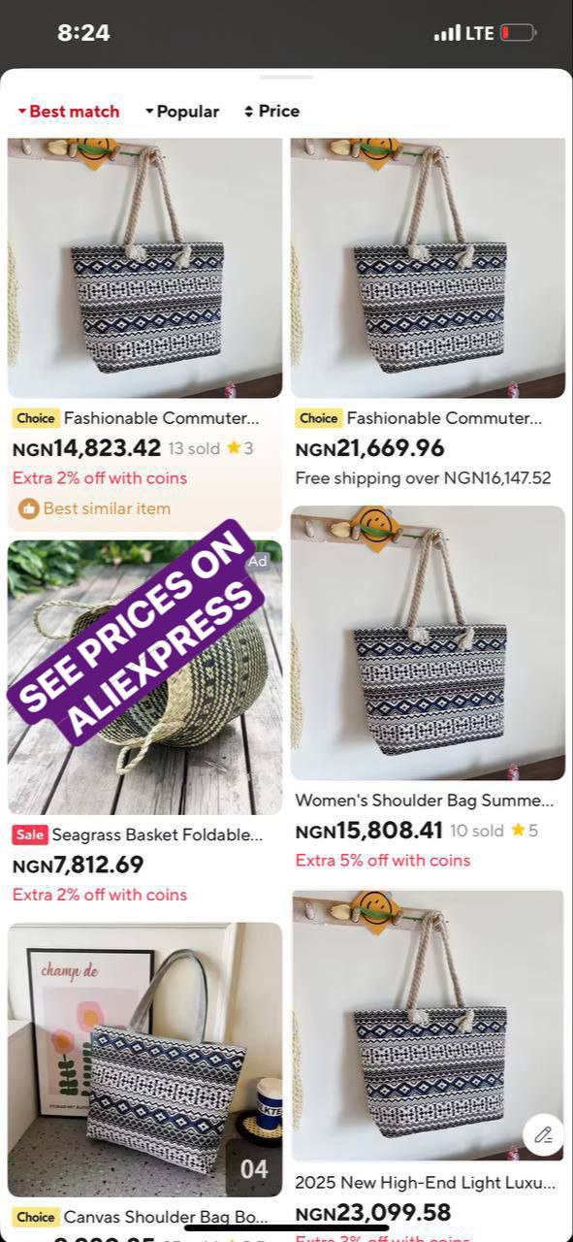Image resolution: width=573 pixels, height=1242 pixels.
Task: Open the Popular sort dropdown
Action: click(x=182, y=112)
